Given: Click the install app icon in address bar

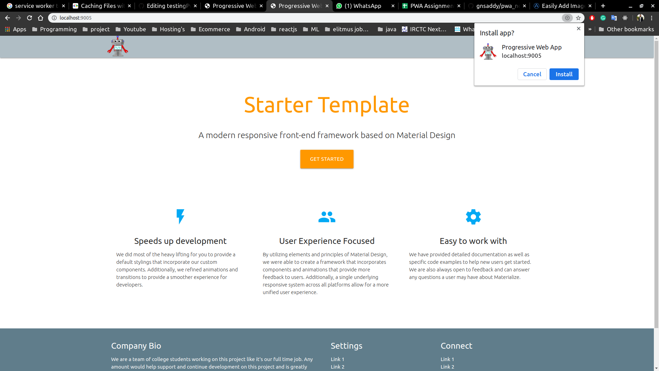Looking at the screenshot, I should tap(567, 18).
